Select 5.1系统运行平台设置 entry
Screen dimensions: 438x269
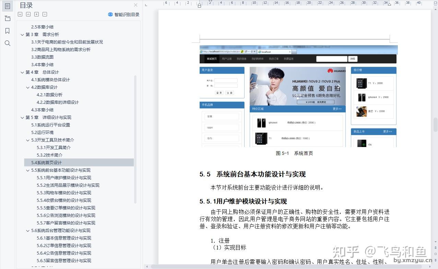[x=50, y=125]
